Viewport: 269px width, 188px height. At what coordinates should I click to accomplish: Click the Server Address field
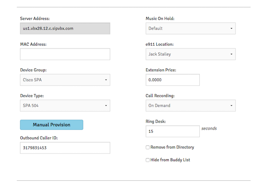(65, 28)
